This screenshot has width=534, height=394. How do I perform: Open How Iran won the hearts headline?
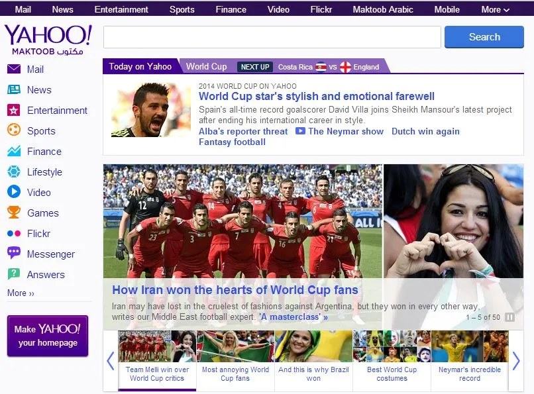[235, 290]
